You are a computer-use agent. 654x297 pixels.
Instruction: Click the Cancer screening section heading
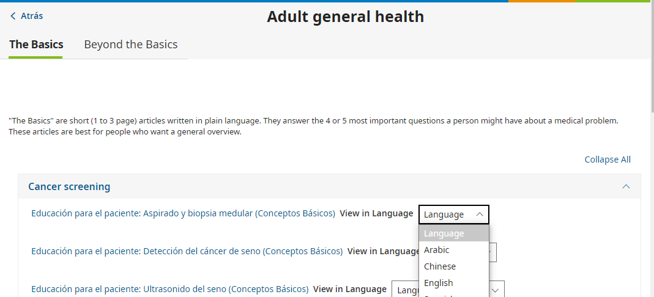tap(69, 186)
